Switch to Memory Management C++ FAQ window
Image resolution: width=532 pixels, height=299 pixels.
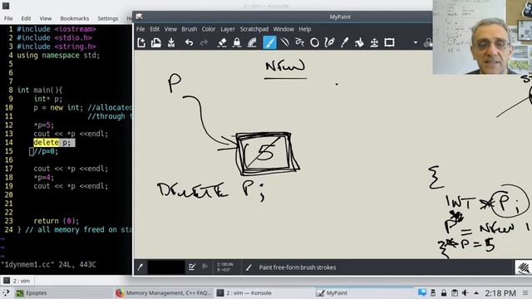click(x=164, y=293)
